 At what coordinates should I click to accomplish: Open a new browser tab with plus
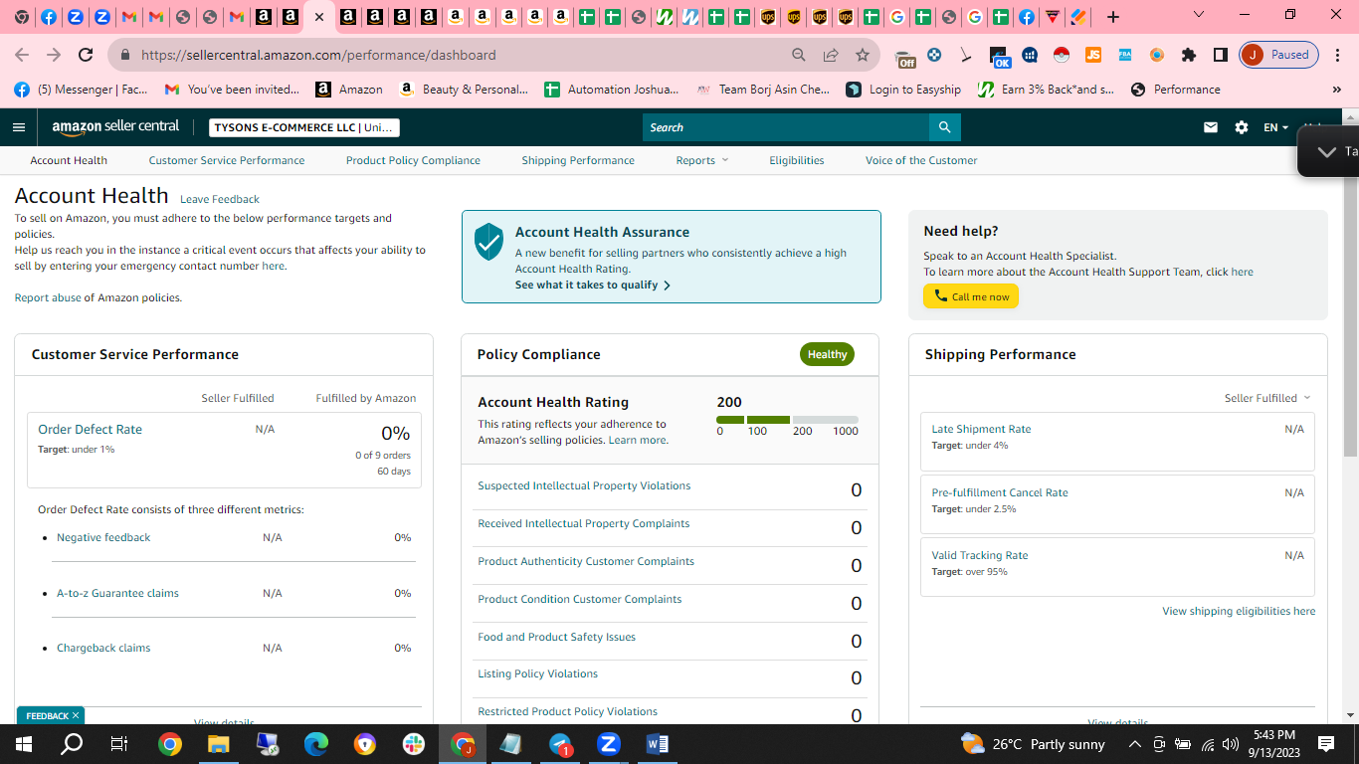coord(1113,17)
